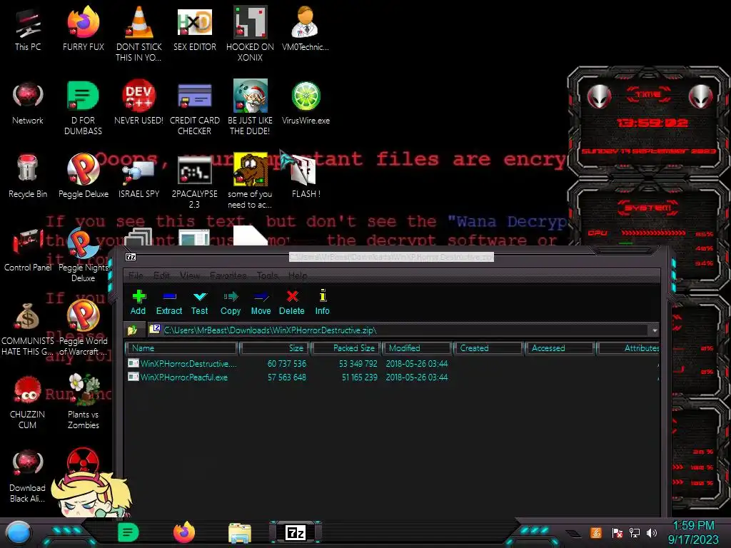Image resolution: width=731 pixels, height=548 pixels.
Task: Open the VM0Technic desktop icon
Action: coord(306,29)
